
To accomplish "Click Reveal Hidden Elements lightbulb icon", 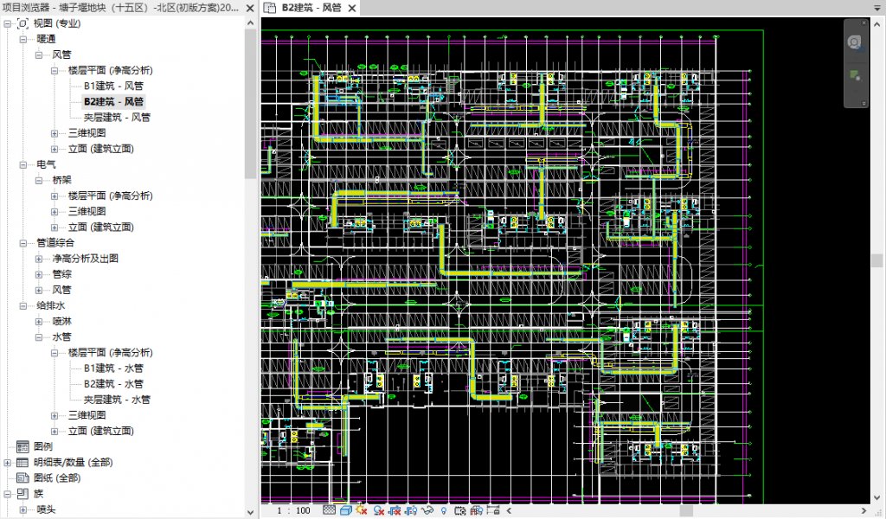I will pyautogui.click(x=443, y=511).
